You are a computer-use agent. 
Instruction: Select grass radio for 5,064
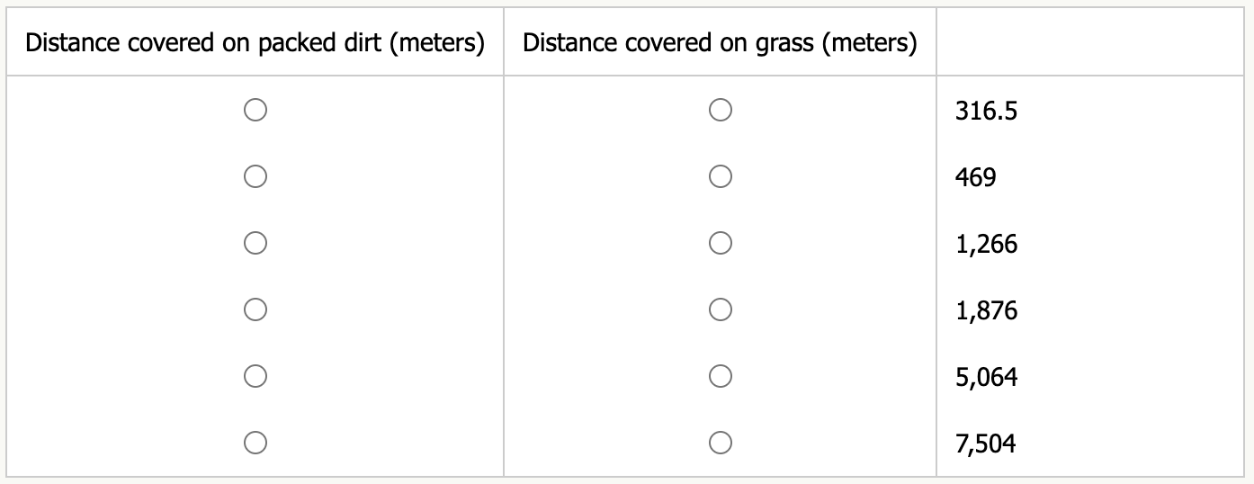[719, 376]
